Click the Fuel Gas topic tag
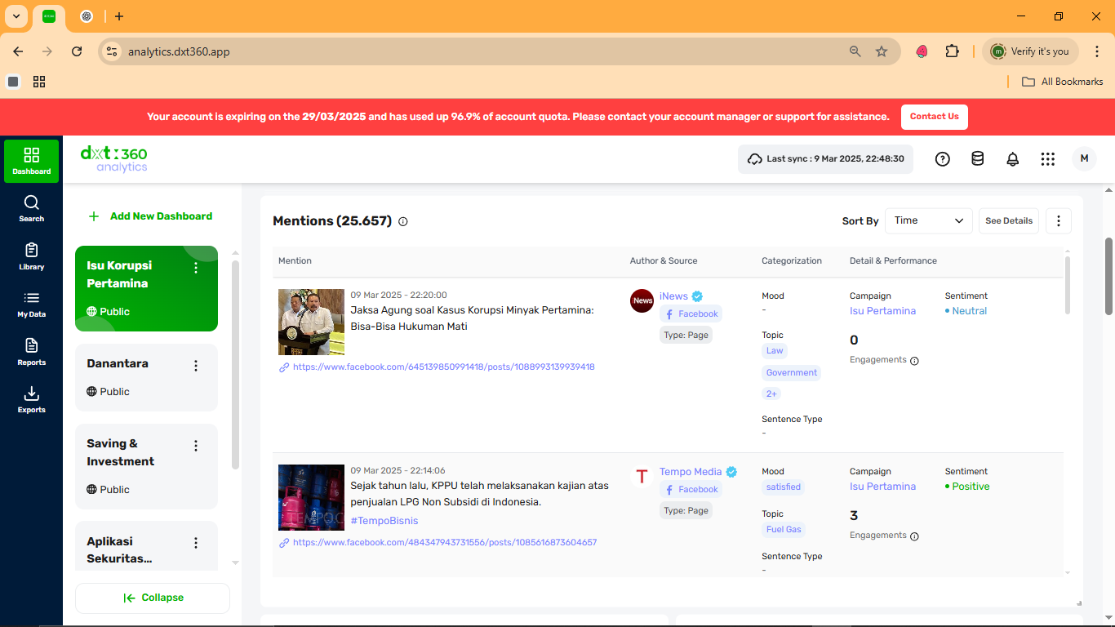This screenshot has width=1115, height=627. pyautogui.click(x=784, y=530)
